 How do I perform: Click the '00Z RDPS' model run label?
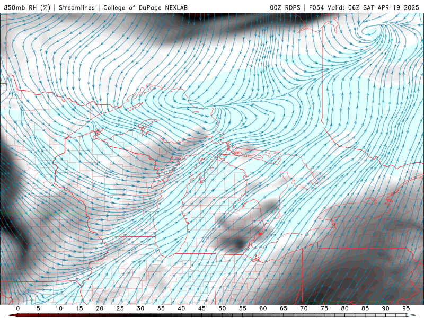(285, 7)
